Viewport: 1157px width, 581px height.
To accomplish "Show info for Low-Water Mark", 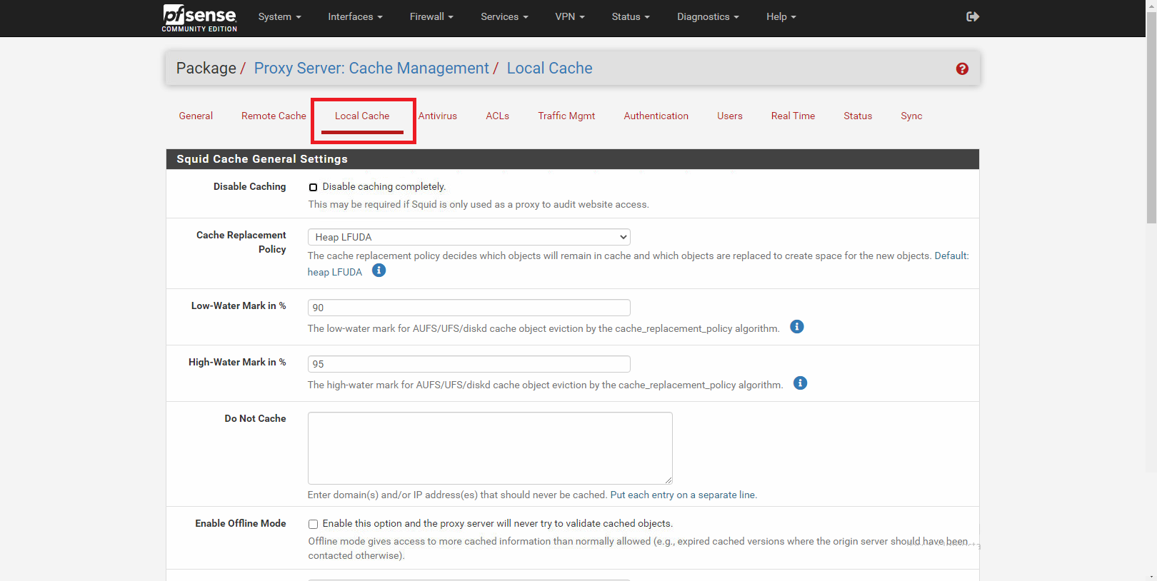I will pos(797,327).
